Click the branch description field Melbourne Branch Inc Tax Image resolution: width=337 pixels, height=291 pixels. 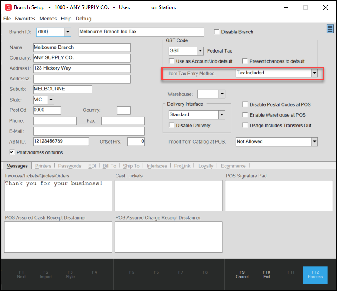click(x=141, y=32)
